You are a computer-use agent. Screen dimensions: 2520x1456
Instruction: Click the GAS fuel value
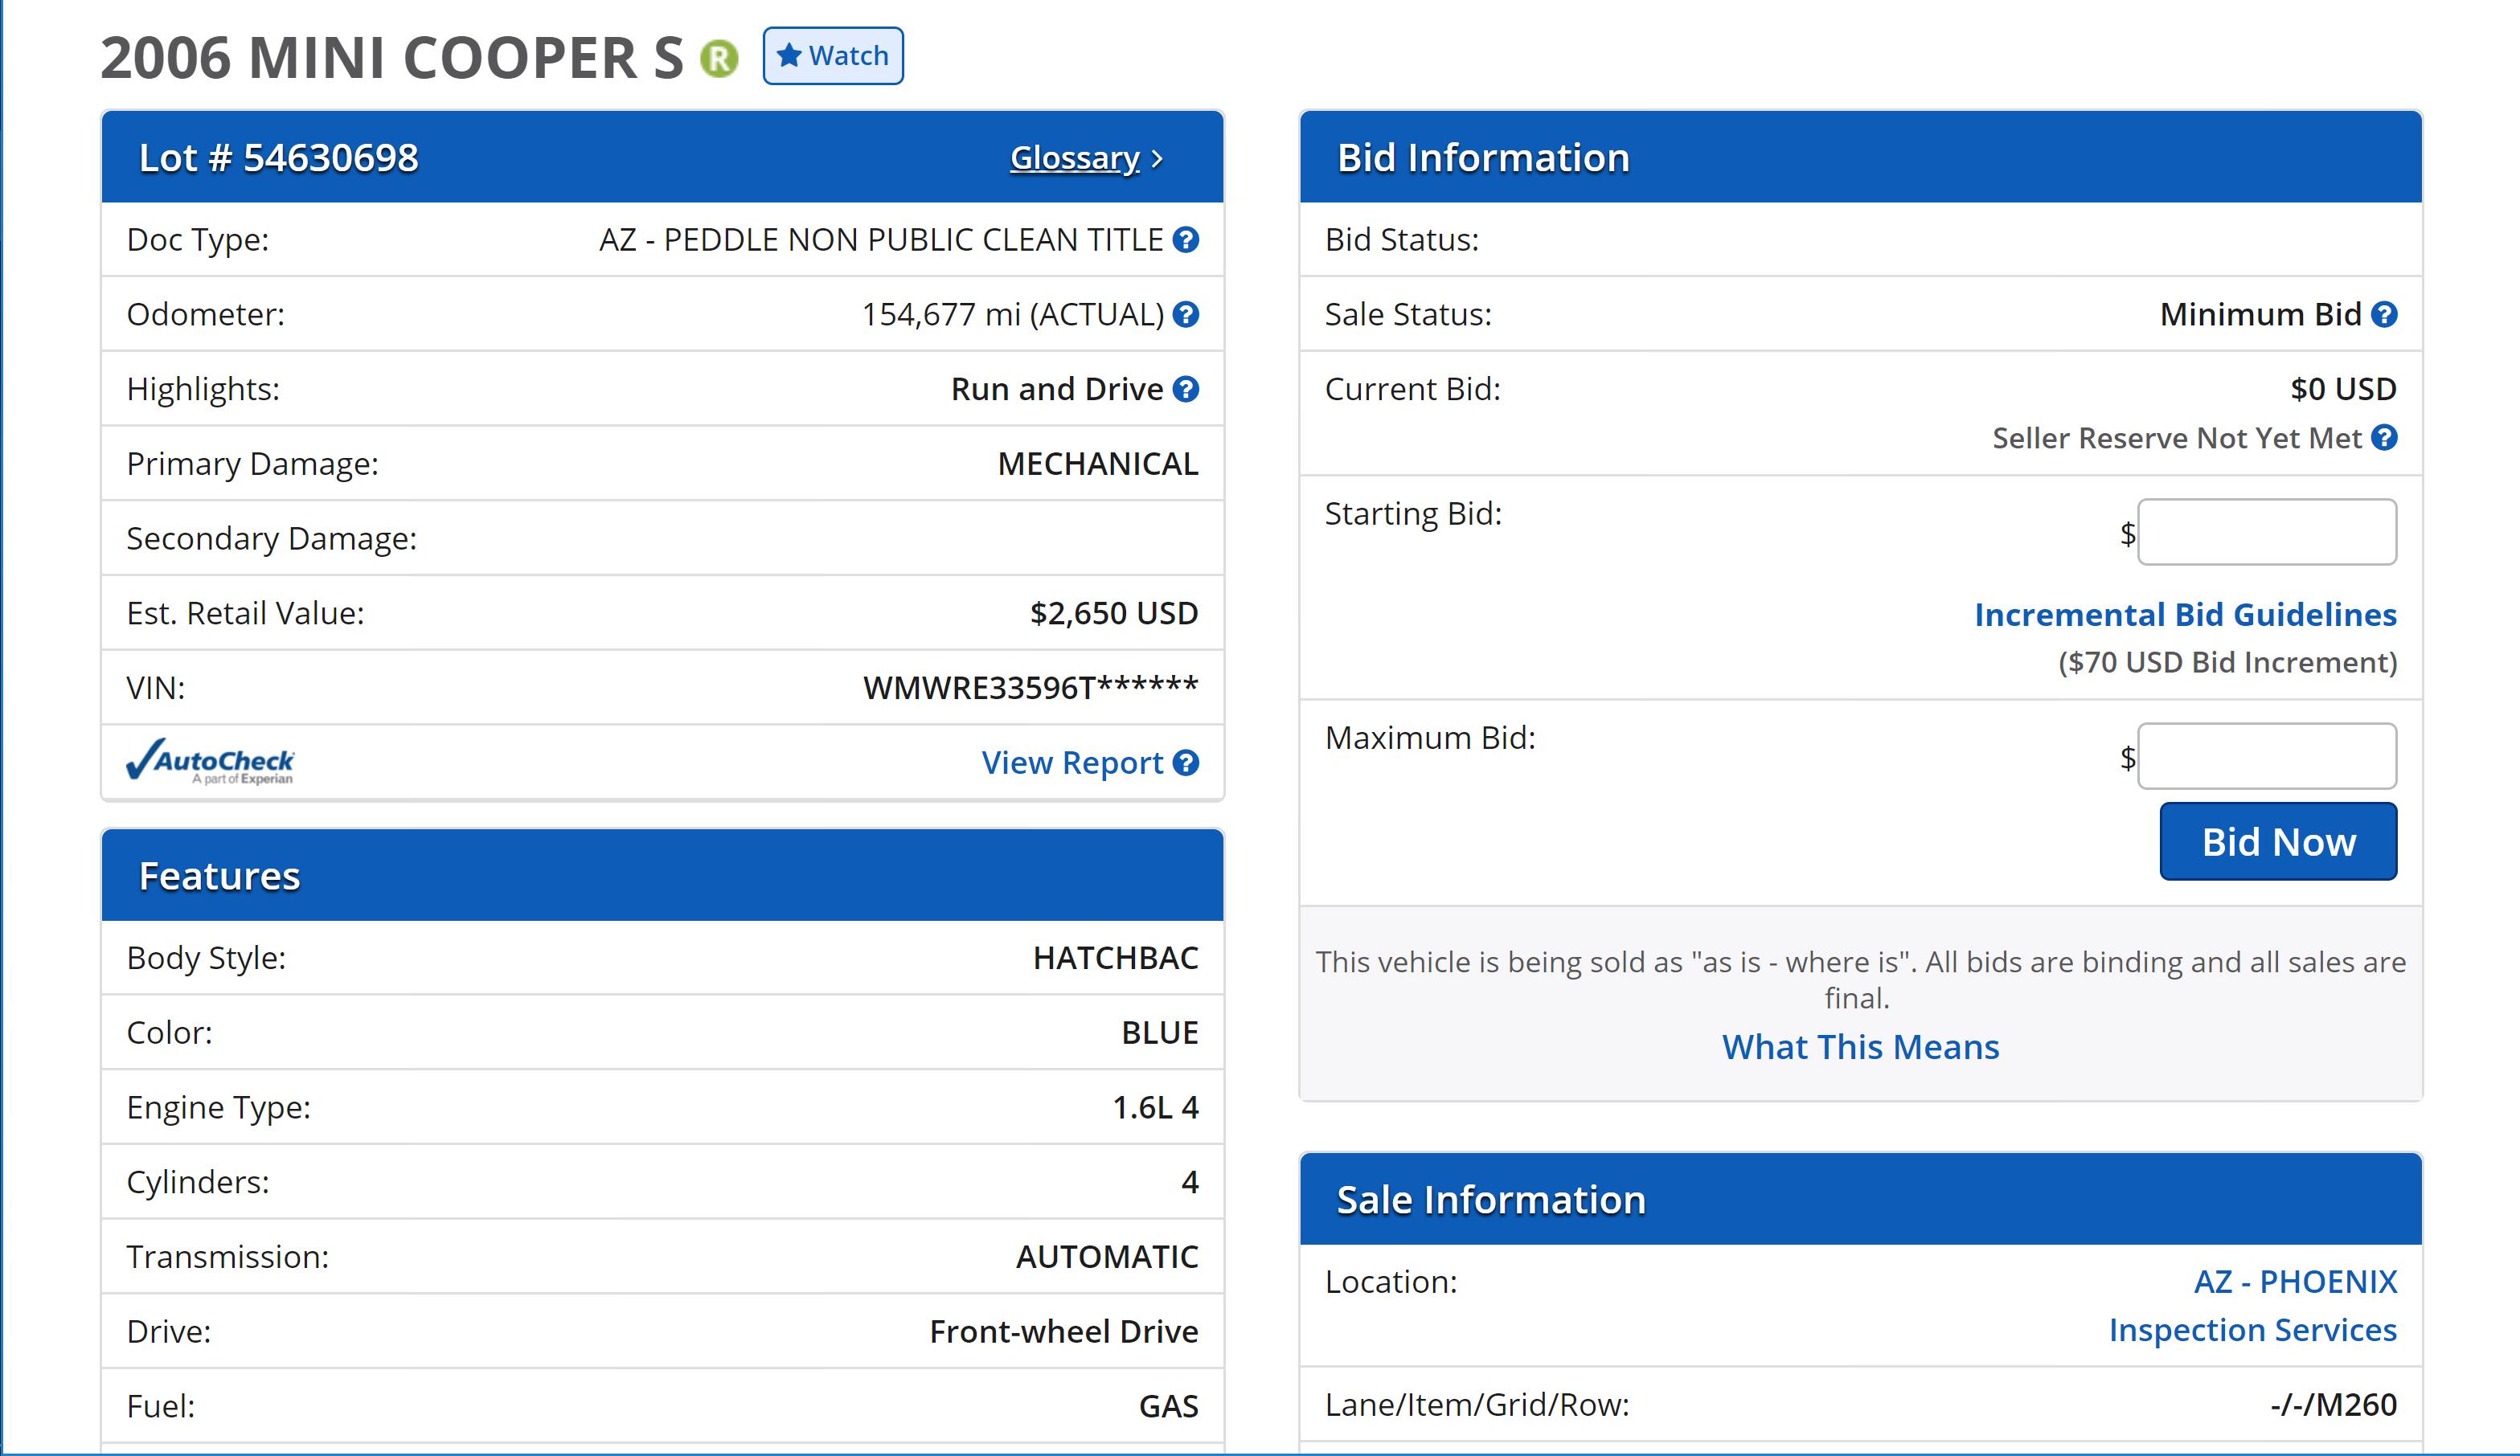click(1168, 1407)
